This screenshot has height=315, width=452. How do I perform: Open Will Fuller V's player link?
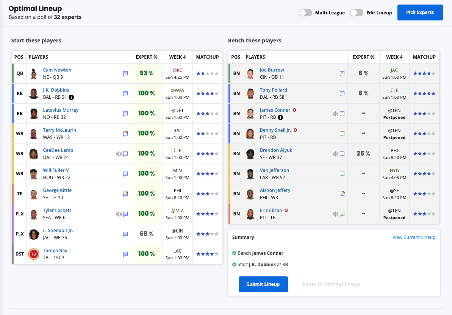56,170
